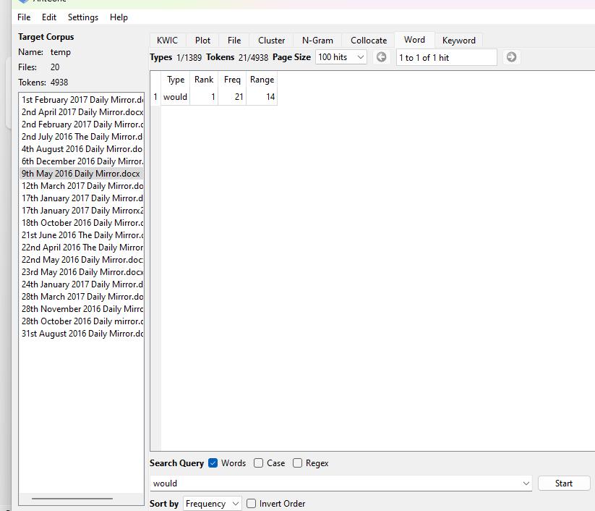Select file 24th January 2017 Daily Mirror

click(81, 284)
